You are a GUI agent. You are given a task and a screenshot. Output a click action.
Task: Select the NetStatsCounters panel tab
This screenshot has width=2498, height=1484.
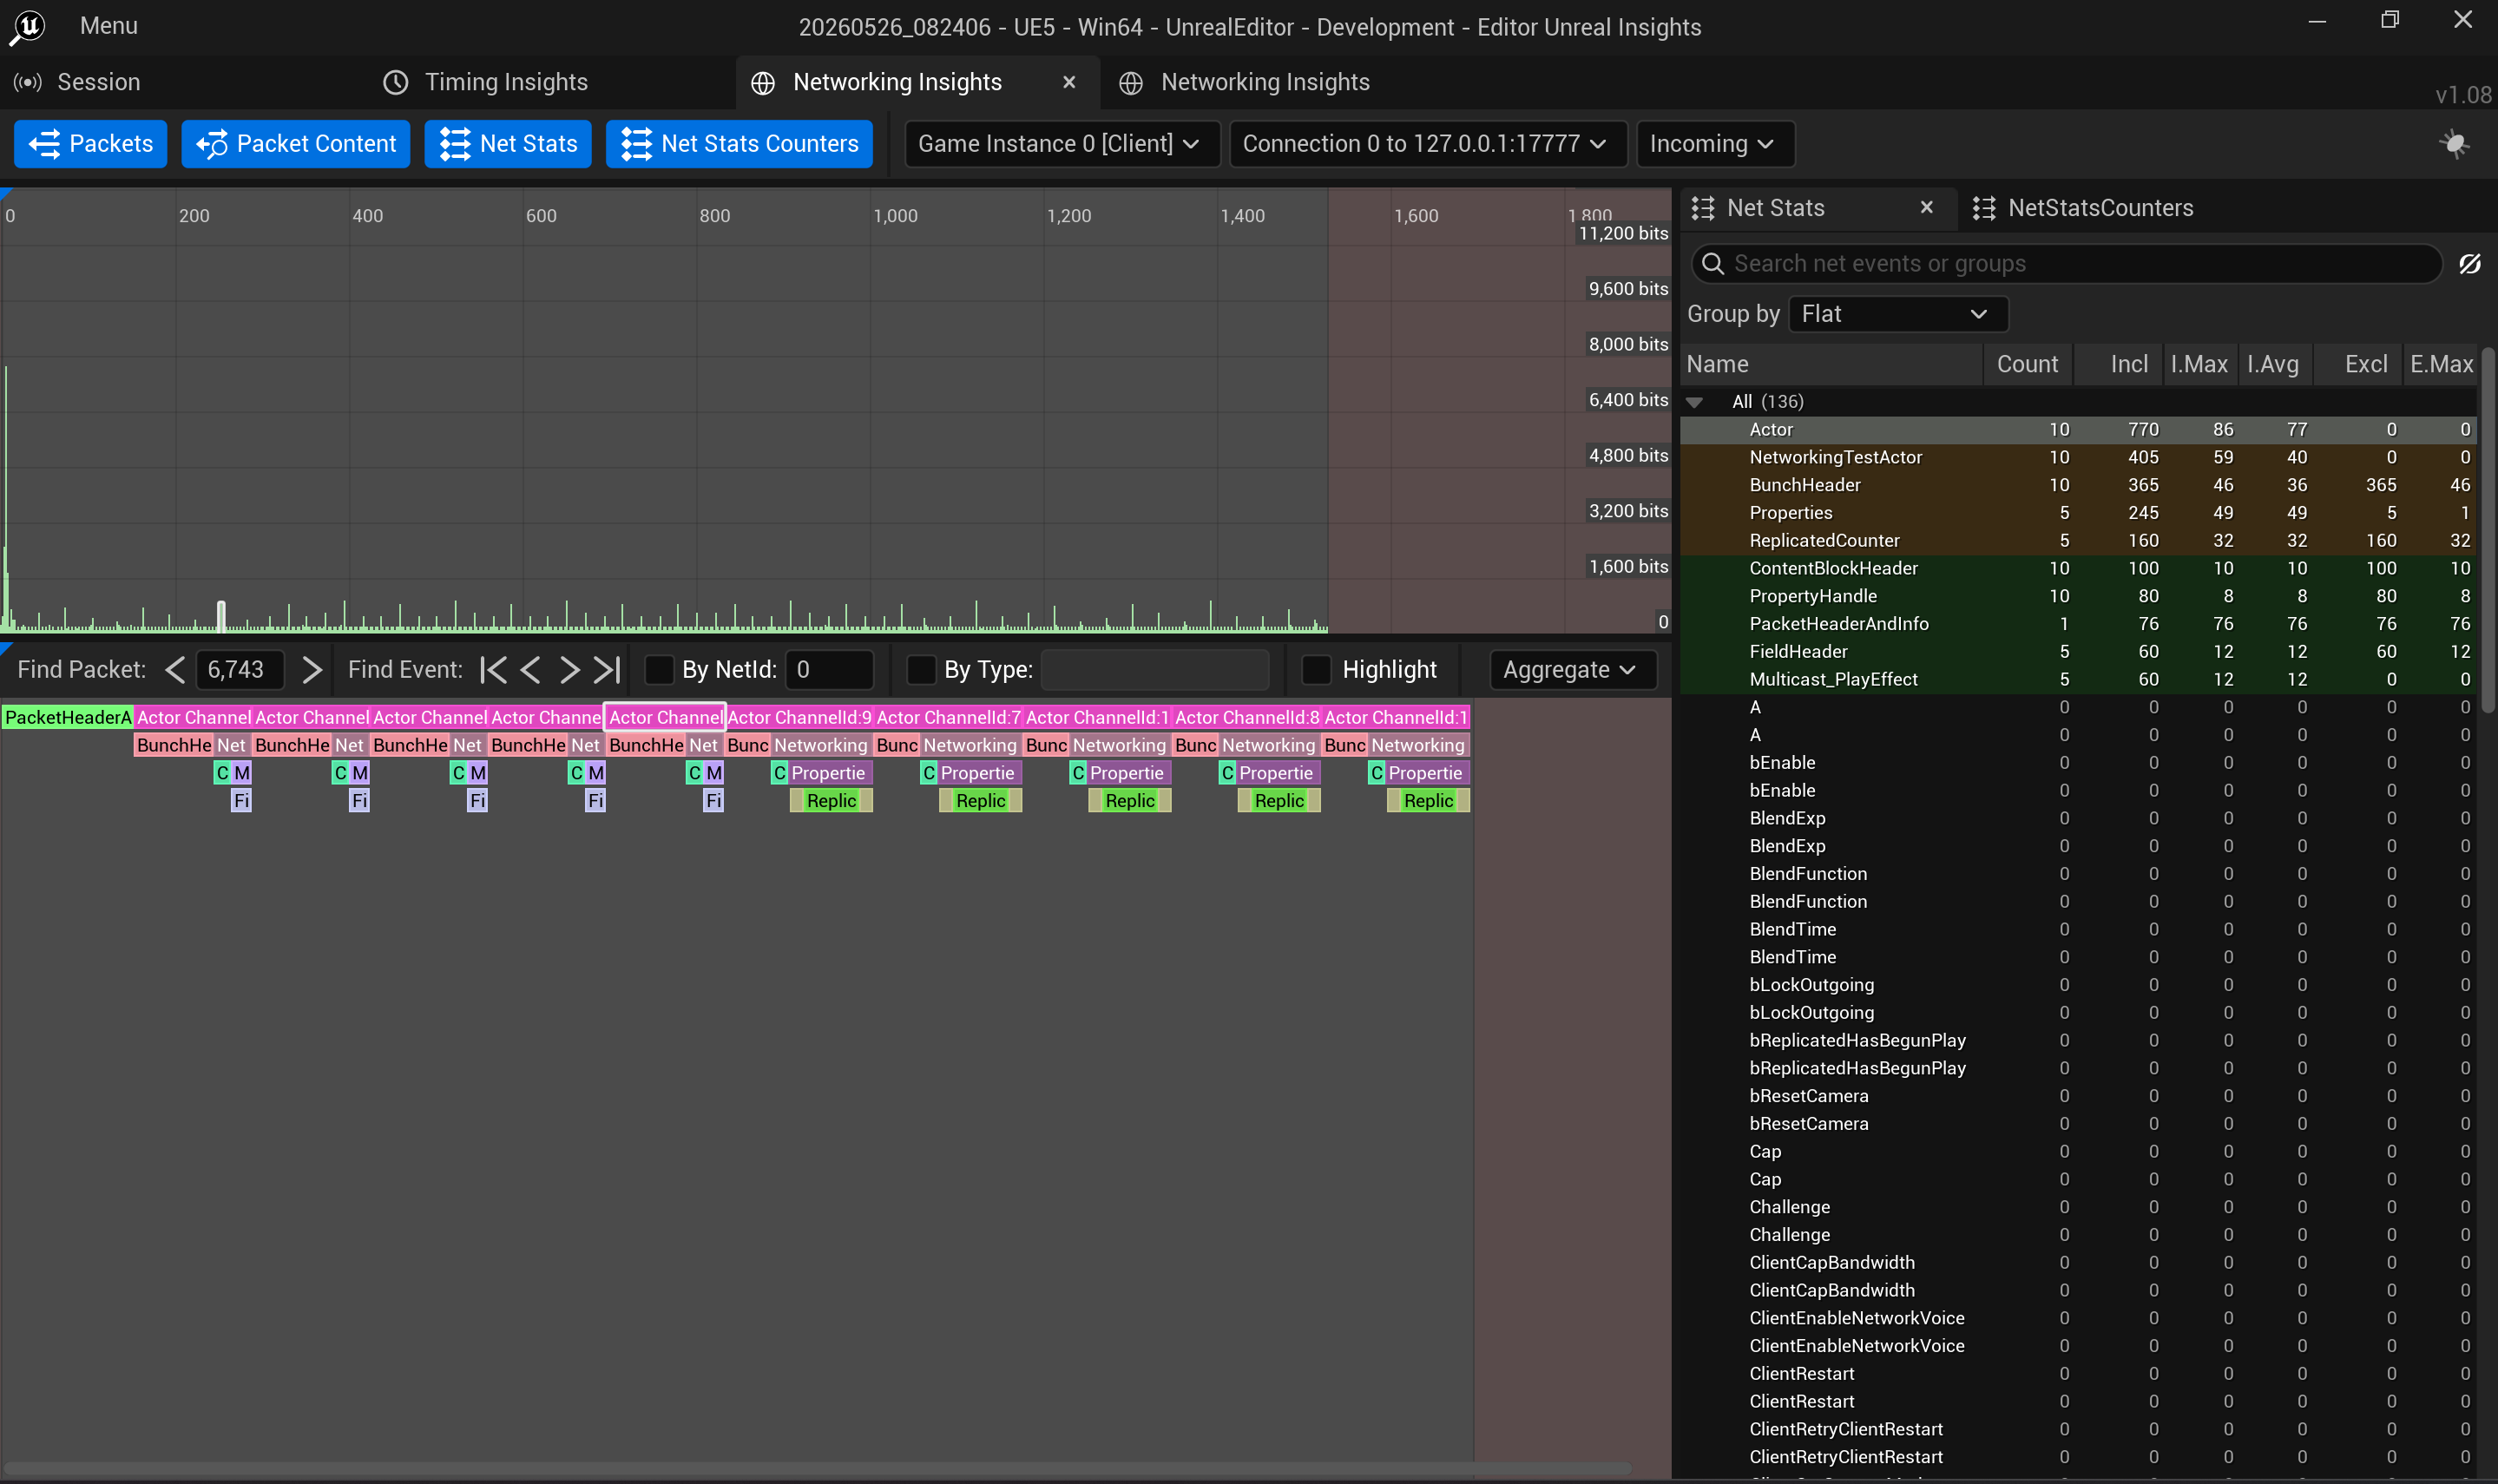pyautogui.click(x=2083, y=208)
